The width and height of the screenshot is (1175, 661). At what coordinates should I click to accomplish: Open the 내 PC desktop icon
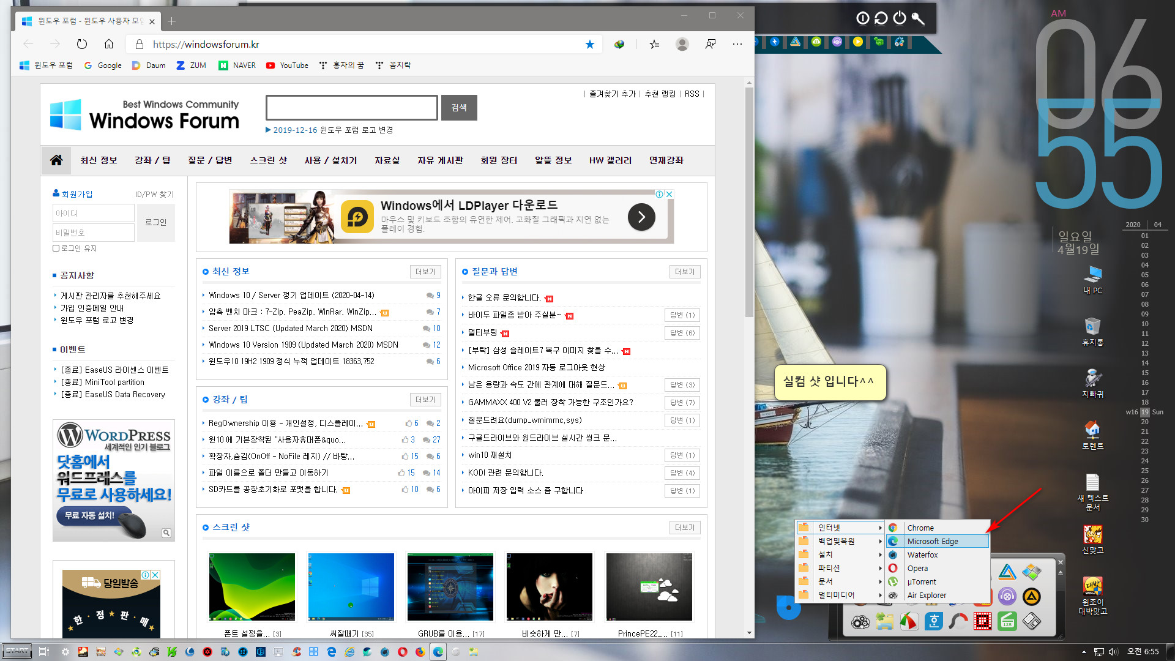tap(1092, 280)
